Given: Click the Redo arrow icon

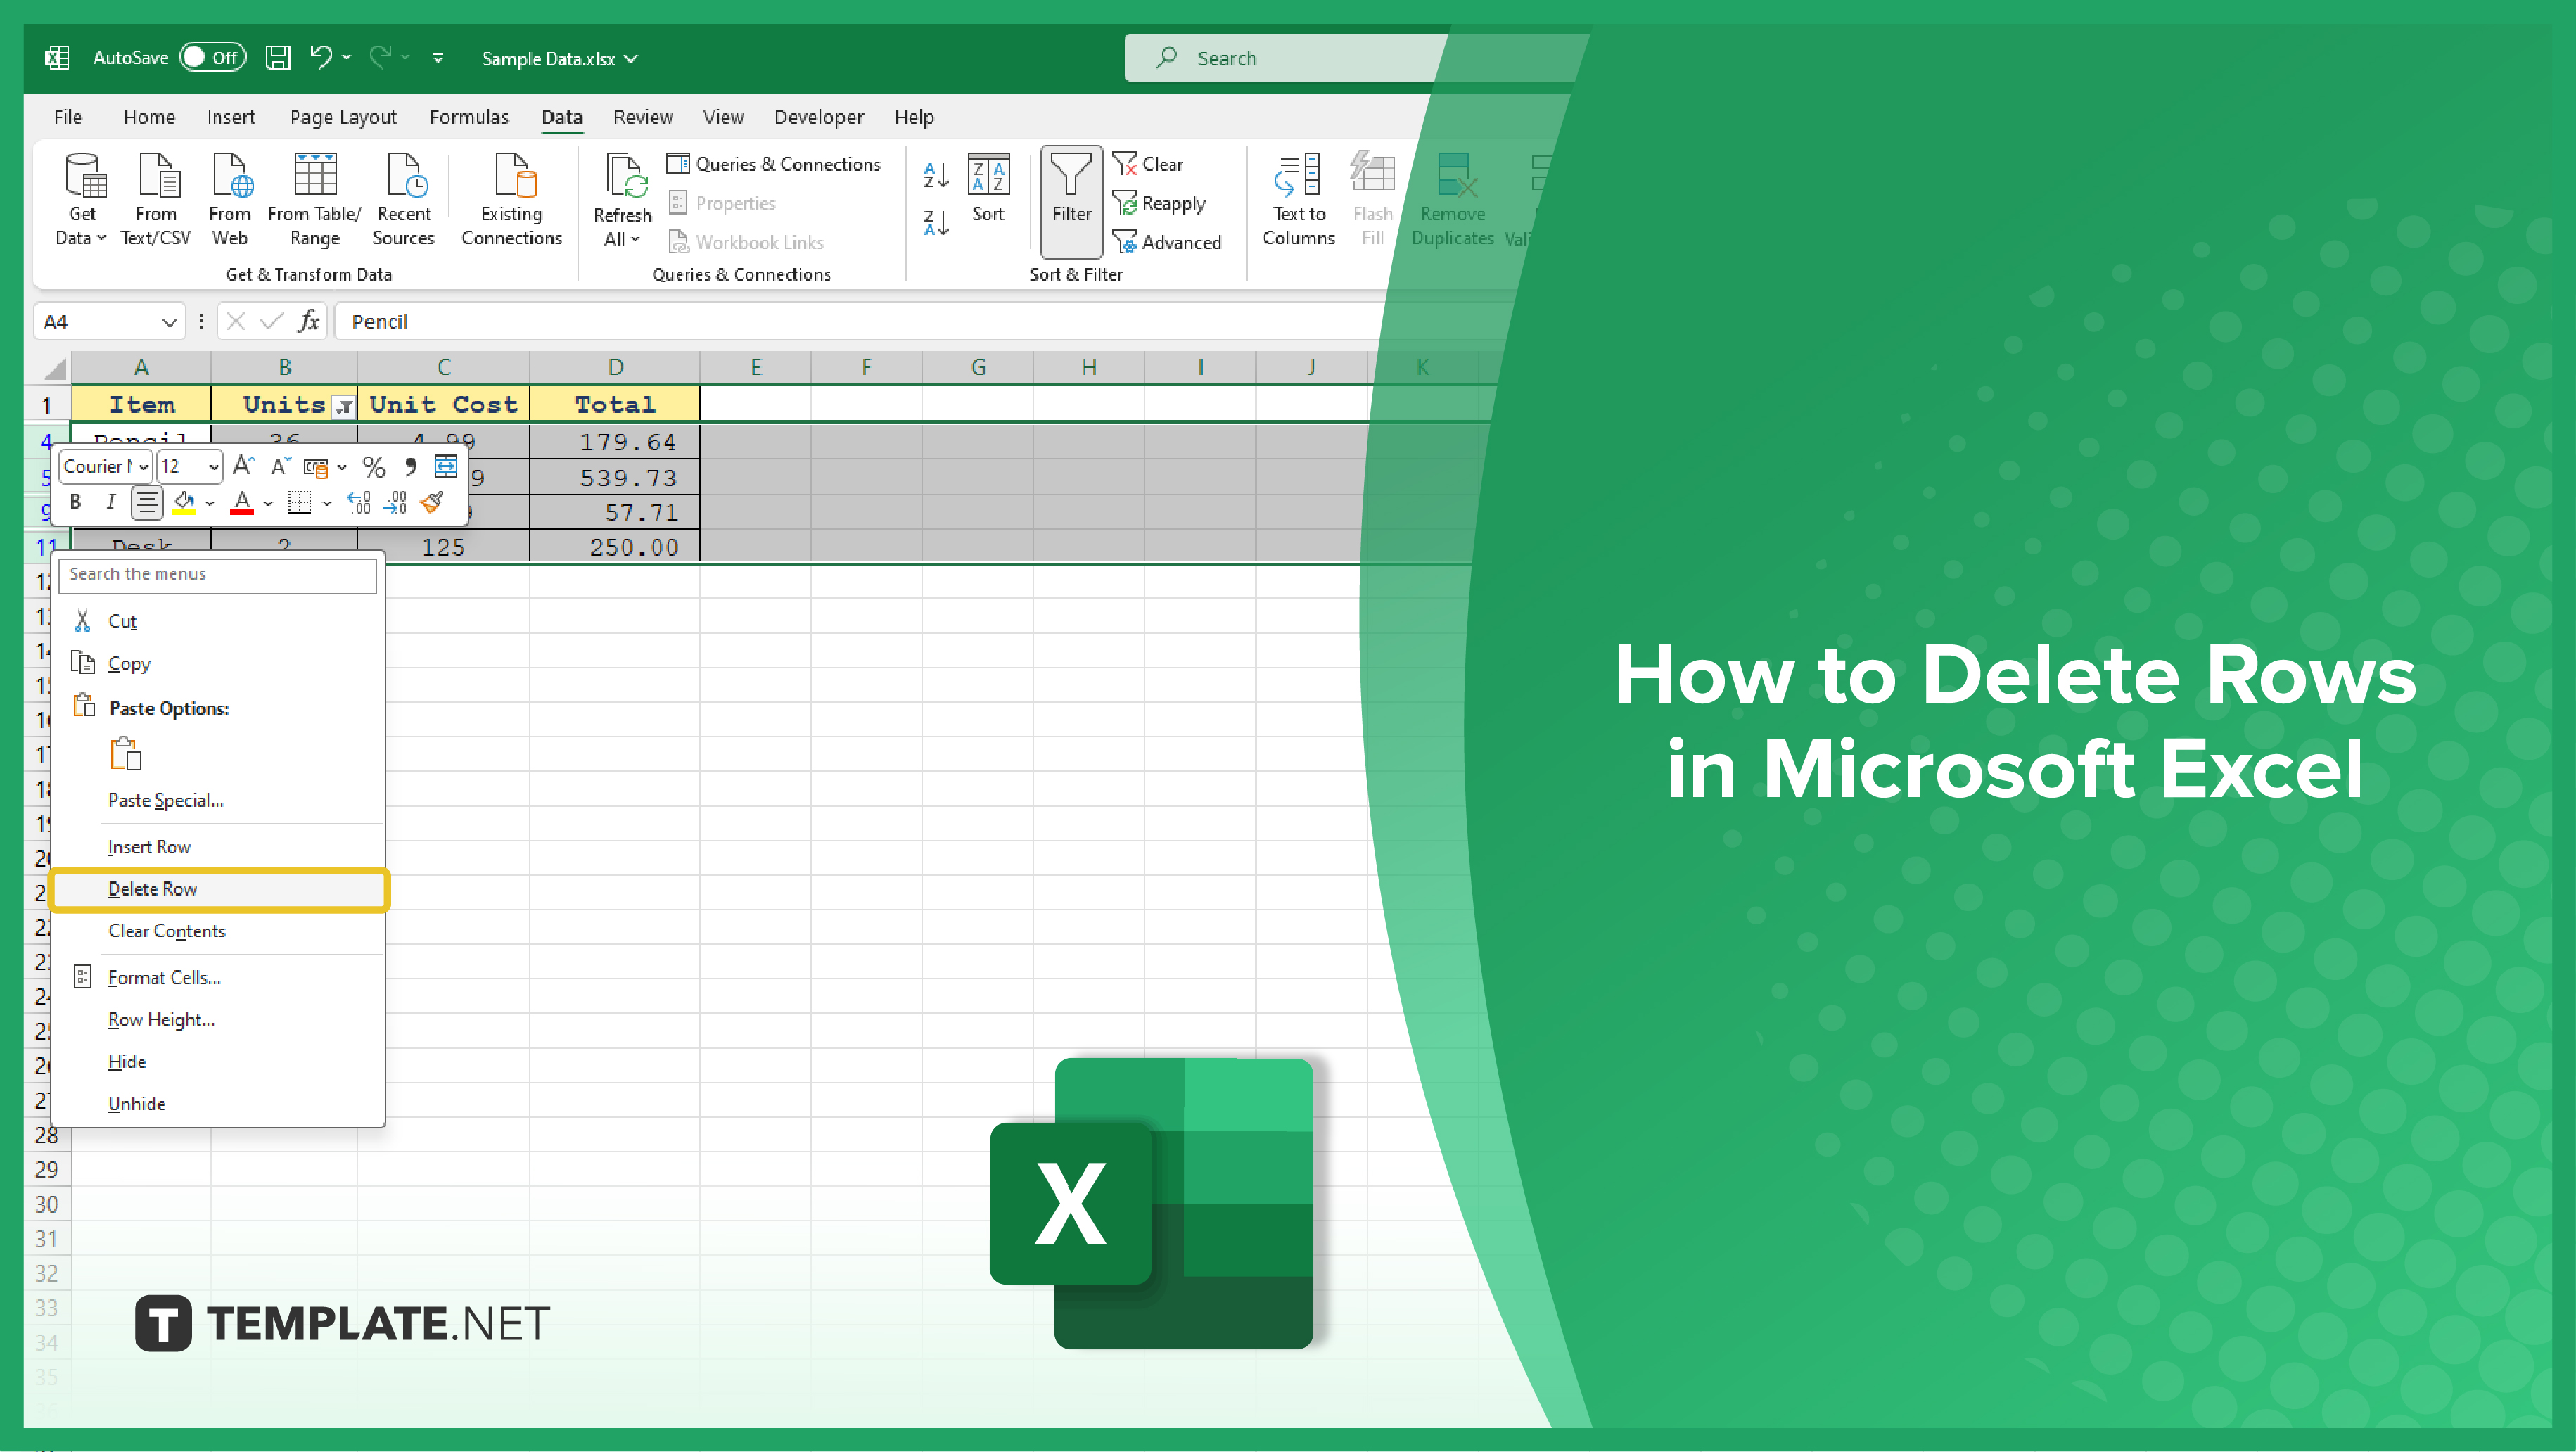Looking at the screenshot, I should [x=380, y=56].
